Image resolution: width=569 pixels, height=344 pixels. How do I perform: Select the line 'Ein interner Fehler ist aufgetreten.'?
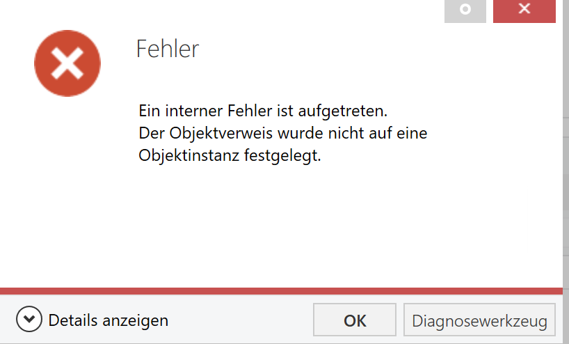263,111
